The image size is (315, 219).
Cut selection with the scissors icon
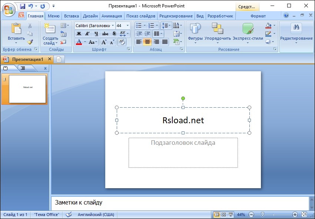[x=30, y=26]
